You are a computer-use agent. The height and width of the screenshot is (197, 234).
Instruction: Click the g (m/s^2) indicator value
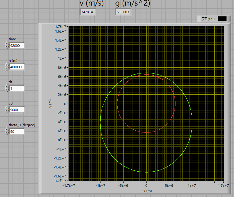click(123, 12)
